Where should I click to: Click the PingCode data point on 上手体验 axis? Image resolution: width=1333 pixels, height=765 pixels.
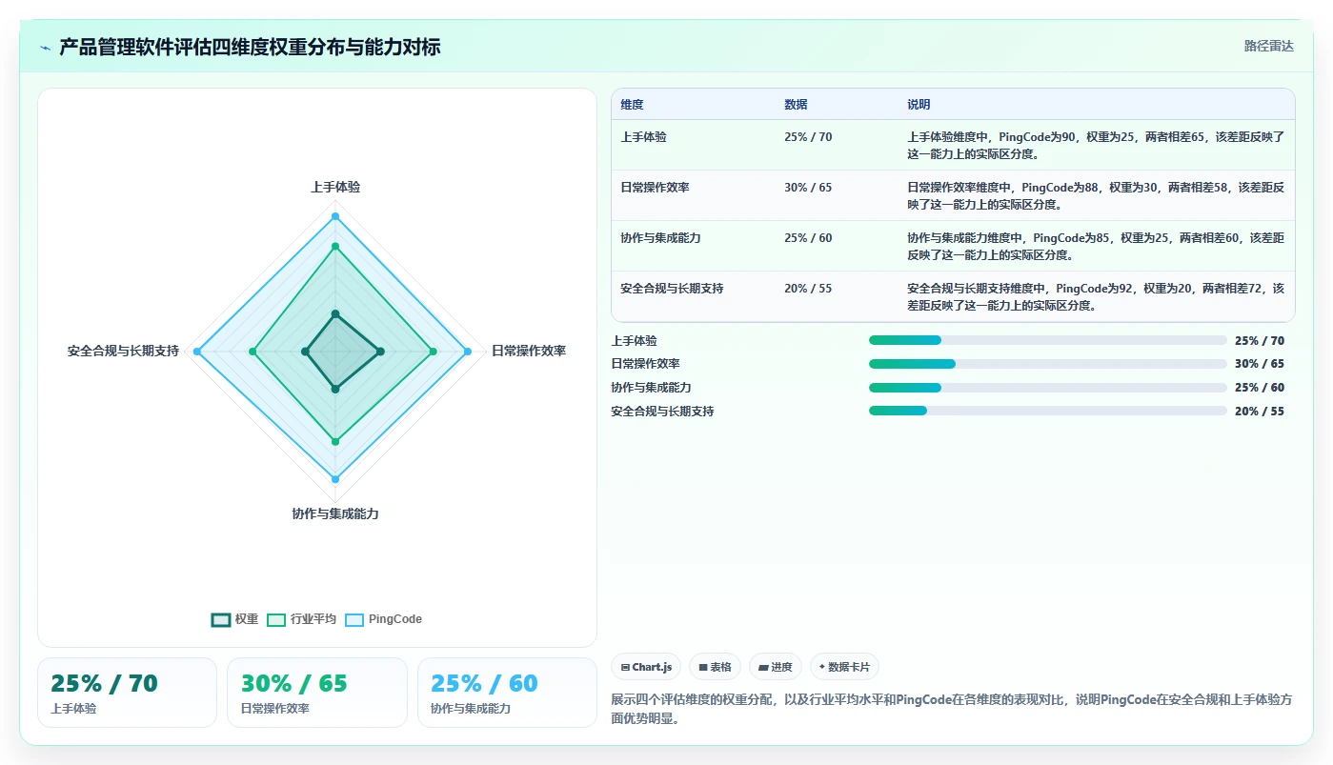[335, 216]
